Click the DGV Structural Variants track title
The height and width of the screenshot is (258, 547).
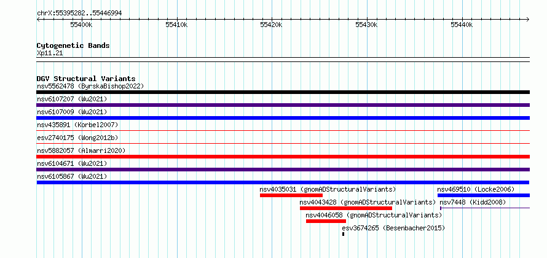tap(86, 79)
